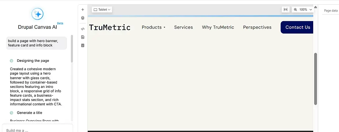Open the code components icon
Screen dimensions: 339x132
tap(83, 29)
